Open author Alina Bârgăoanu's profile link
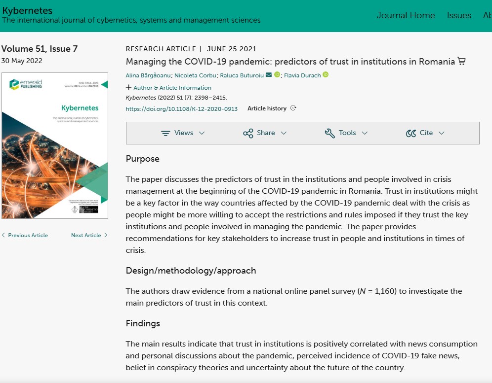492x383 pixels. coord(148,75)
